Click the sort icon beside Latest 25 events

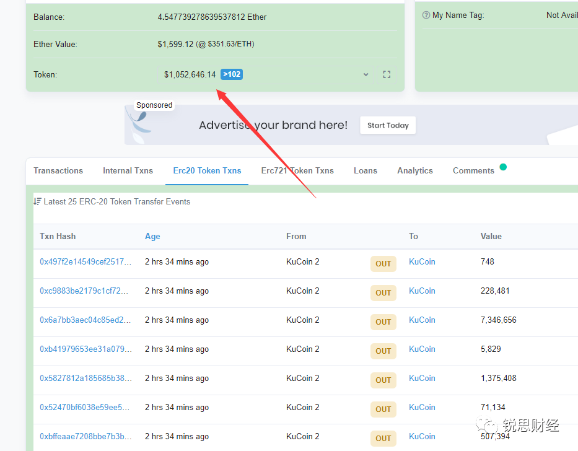point(38,202)
